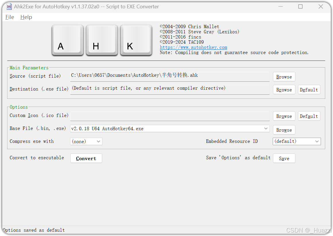333x236 pixels.
Task: Browse for a Base File
Action: click(284, 130)
